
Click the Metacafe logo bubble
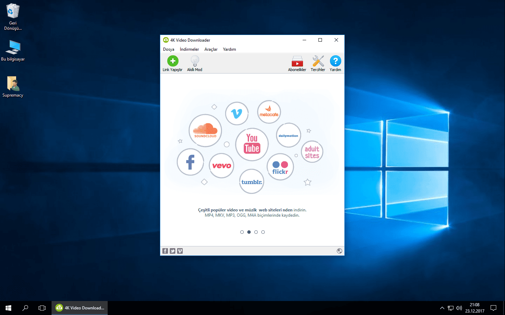(x=269, y=112)
